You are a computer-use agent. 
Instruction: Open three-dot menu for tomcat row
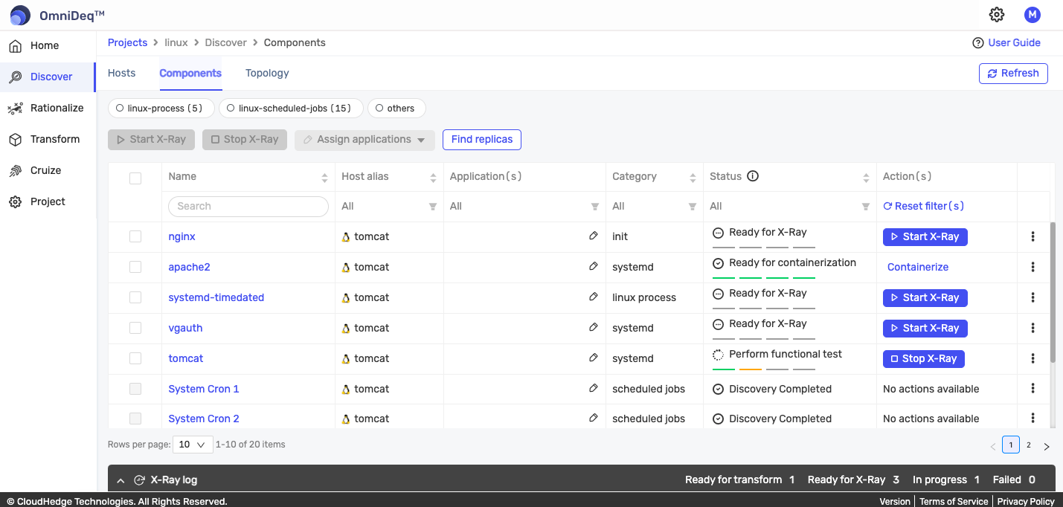point(1033,358)
